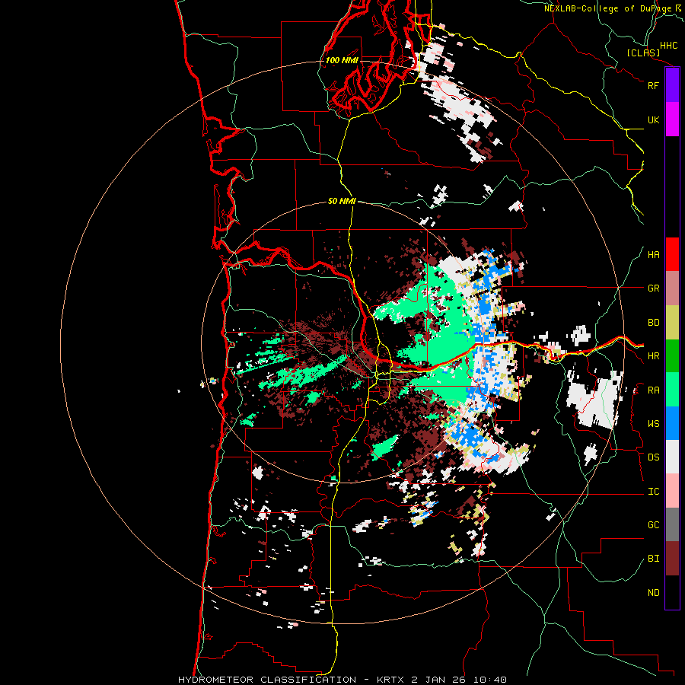Click the 'BD' legend label
The image size is (685, 685).
653,323
